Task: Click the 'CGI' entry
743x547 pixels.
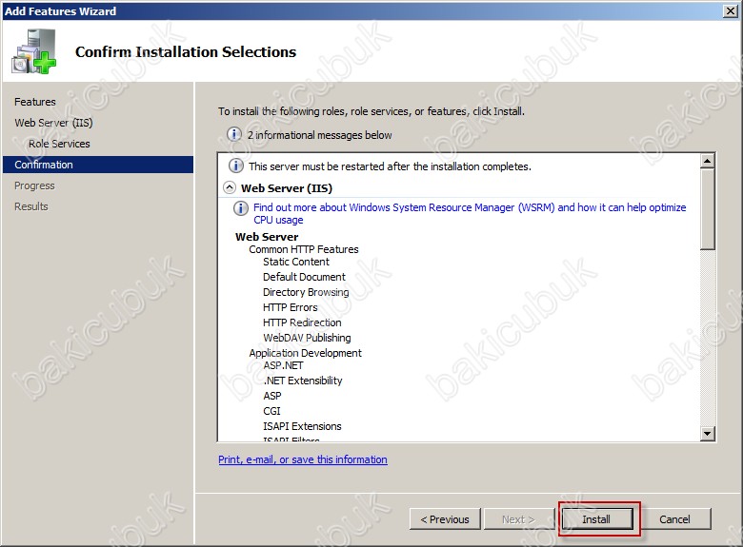Action: coord(272,411)
